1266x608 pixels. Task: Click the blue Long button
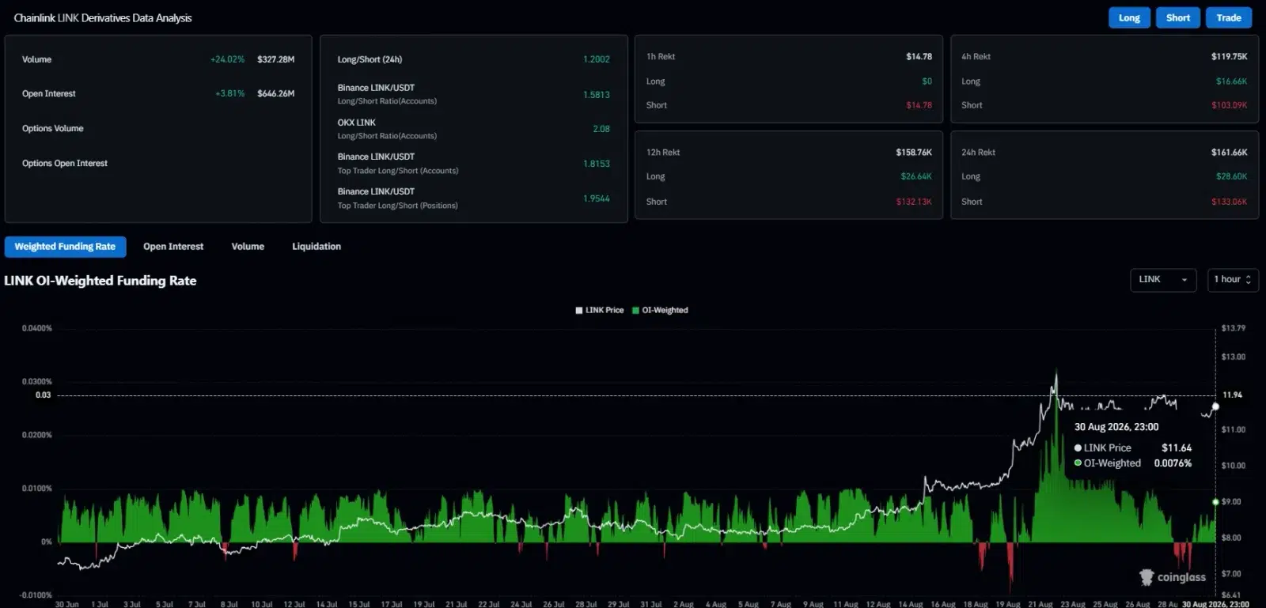coord(1129,18)
